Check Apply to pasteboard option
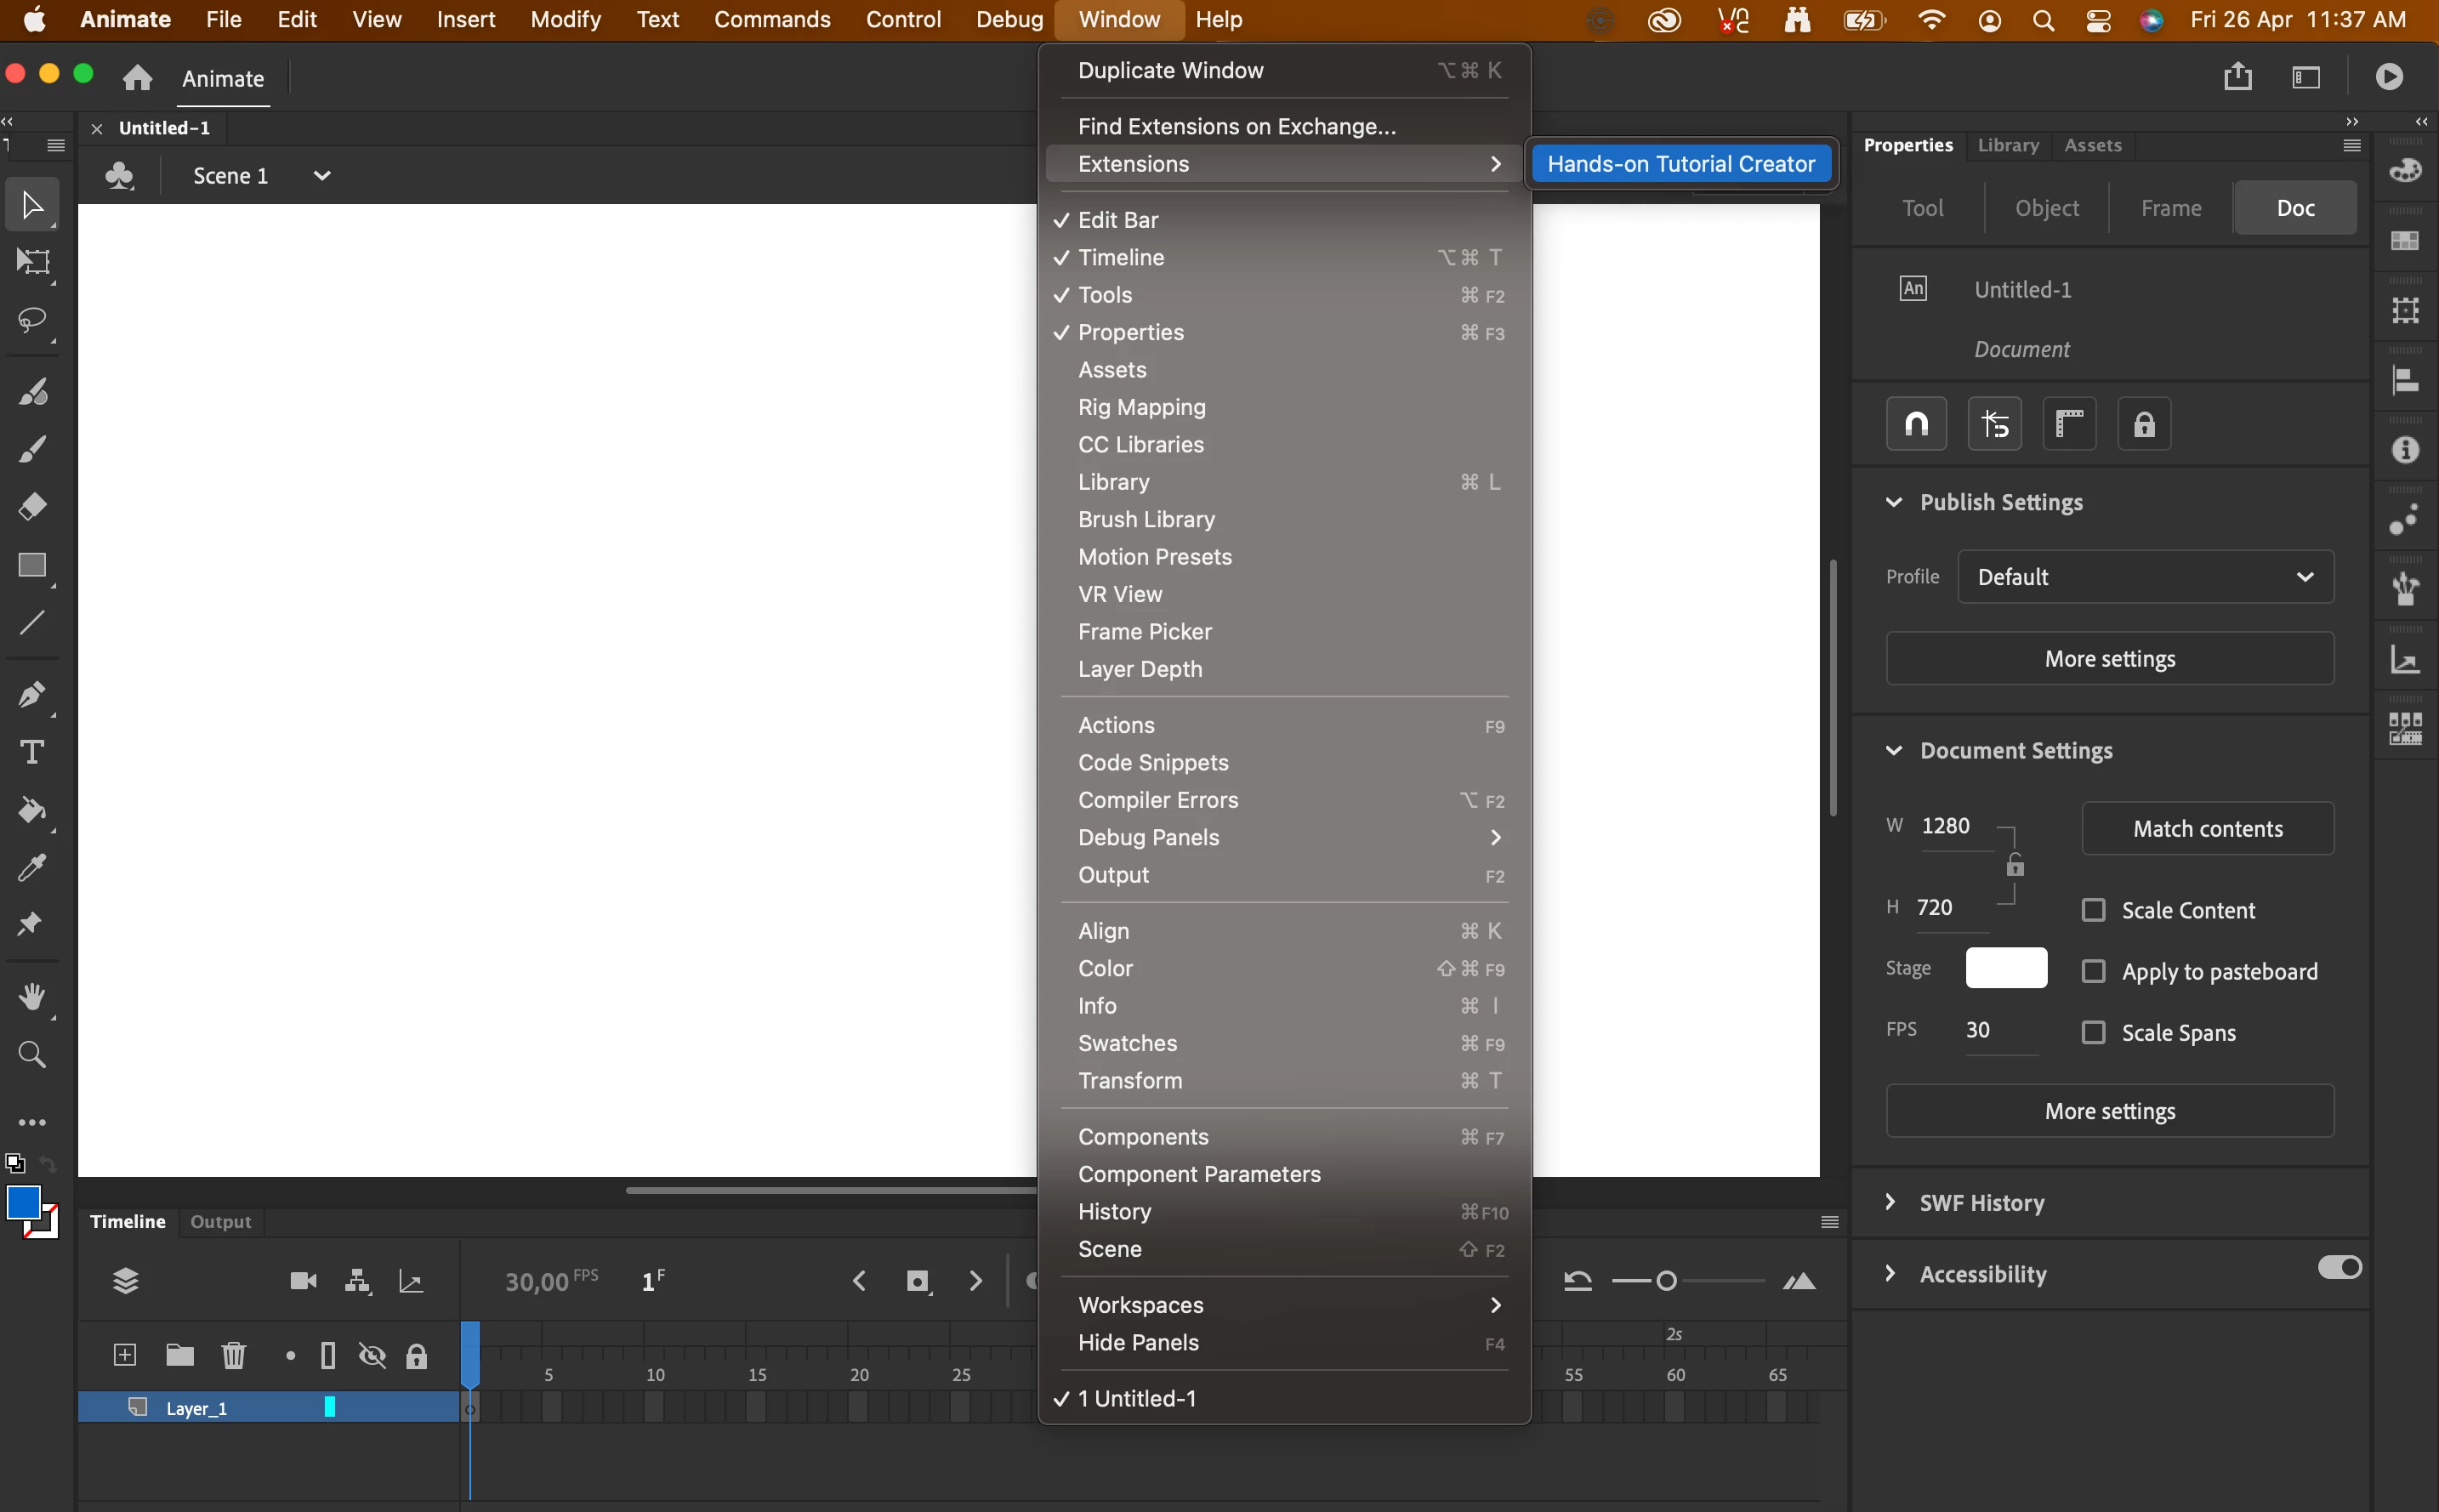2439x1512 pixels. (2093, 971)
